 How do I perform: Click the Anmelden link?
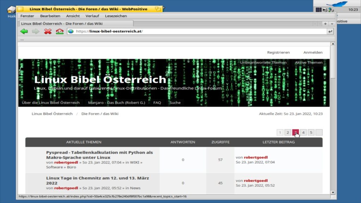pyautogui.click(x=313, y=53)
